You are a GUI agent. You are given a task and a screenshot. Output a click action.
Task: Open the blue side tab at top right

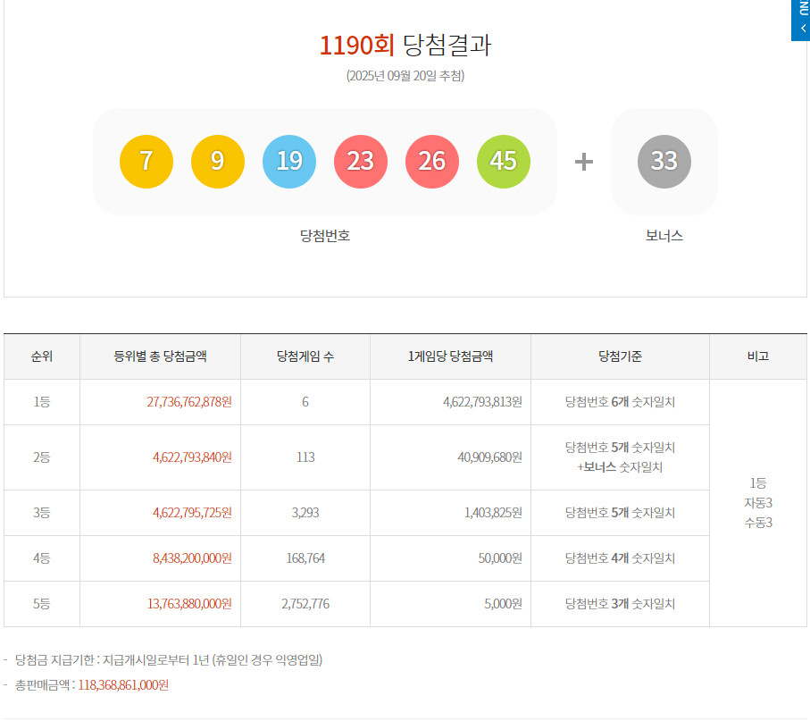pyautogui.click(x=801, y=20)
